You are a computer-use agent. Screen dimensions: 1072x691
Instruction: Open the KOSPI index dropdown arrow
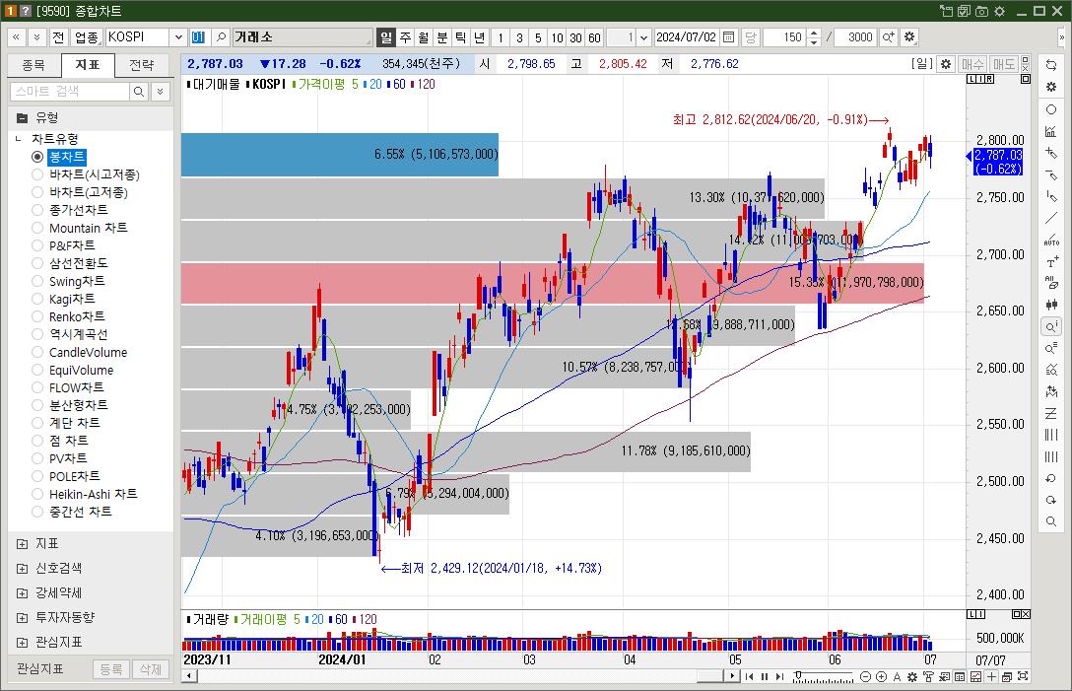178,36
